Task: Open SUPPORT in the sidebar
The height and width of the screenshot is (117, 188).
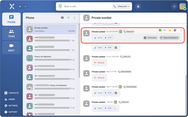Action: [x=11, y=112]
